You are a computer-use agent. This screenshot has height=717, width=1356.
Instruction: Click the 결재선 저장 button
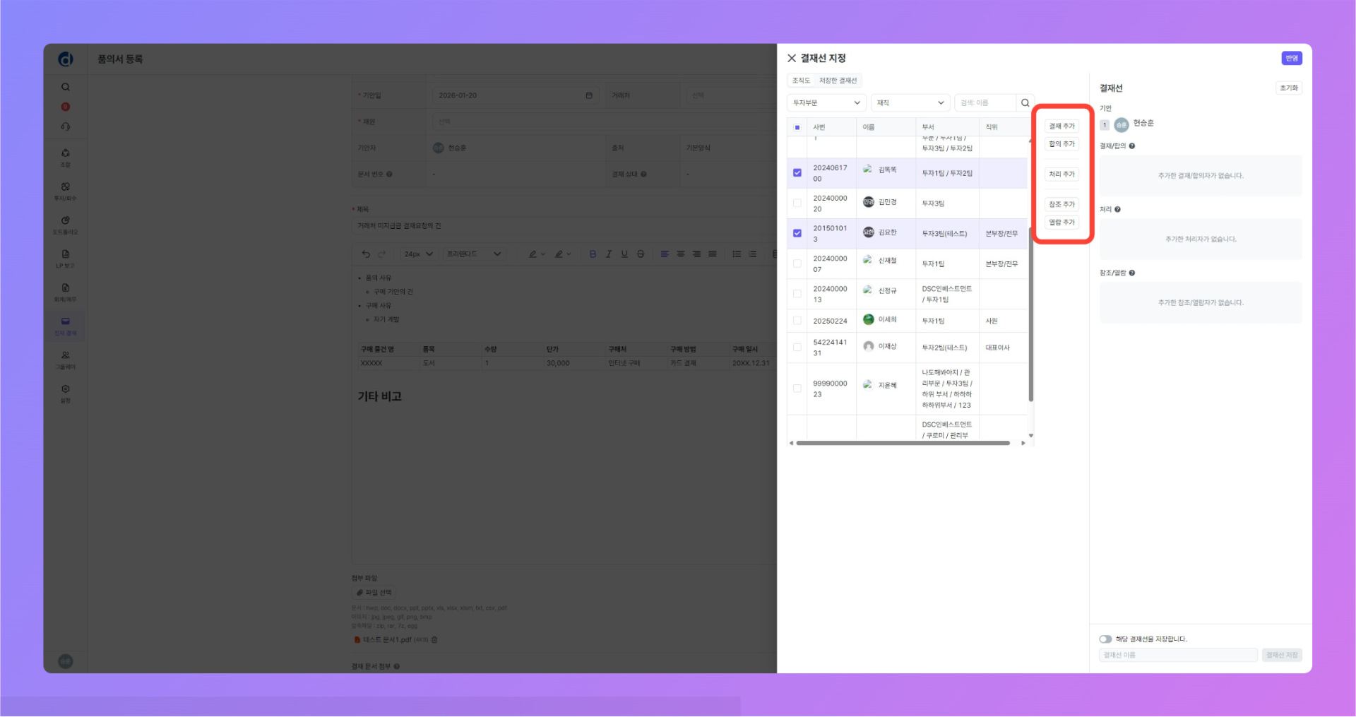(1282, 656)
